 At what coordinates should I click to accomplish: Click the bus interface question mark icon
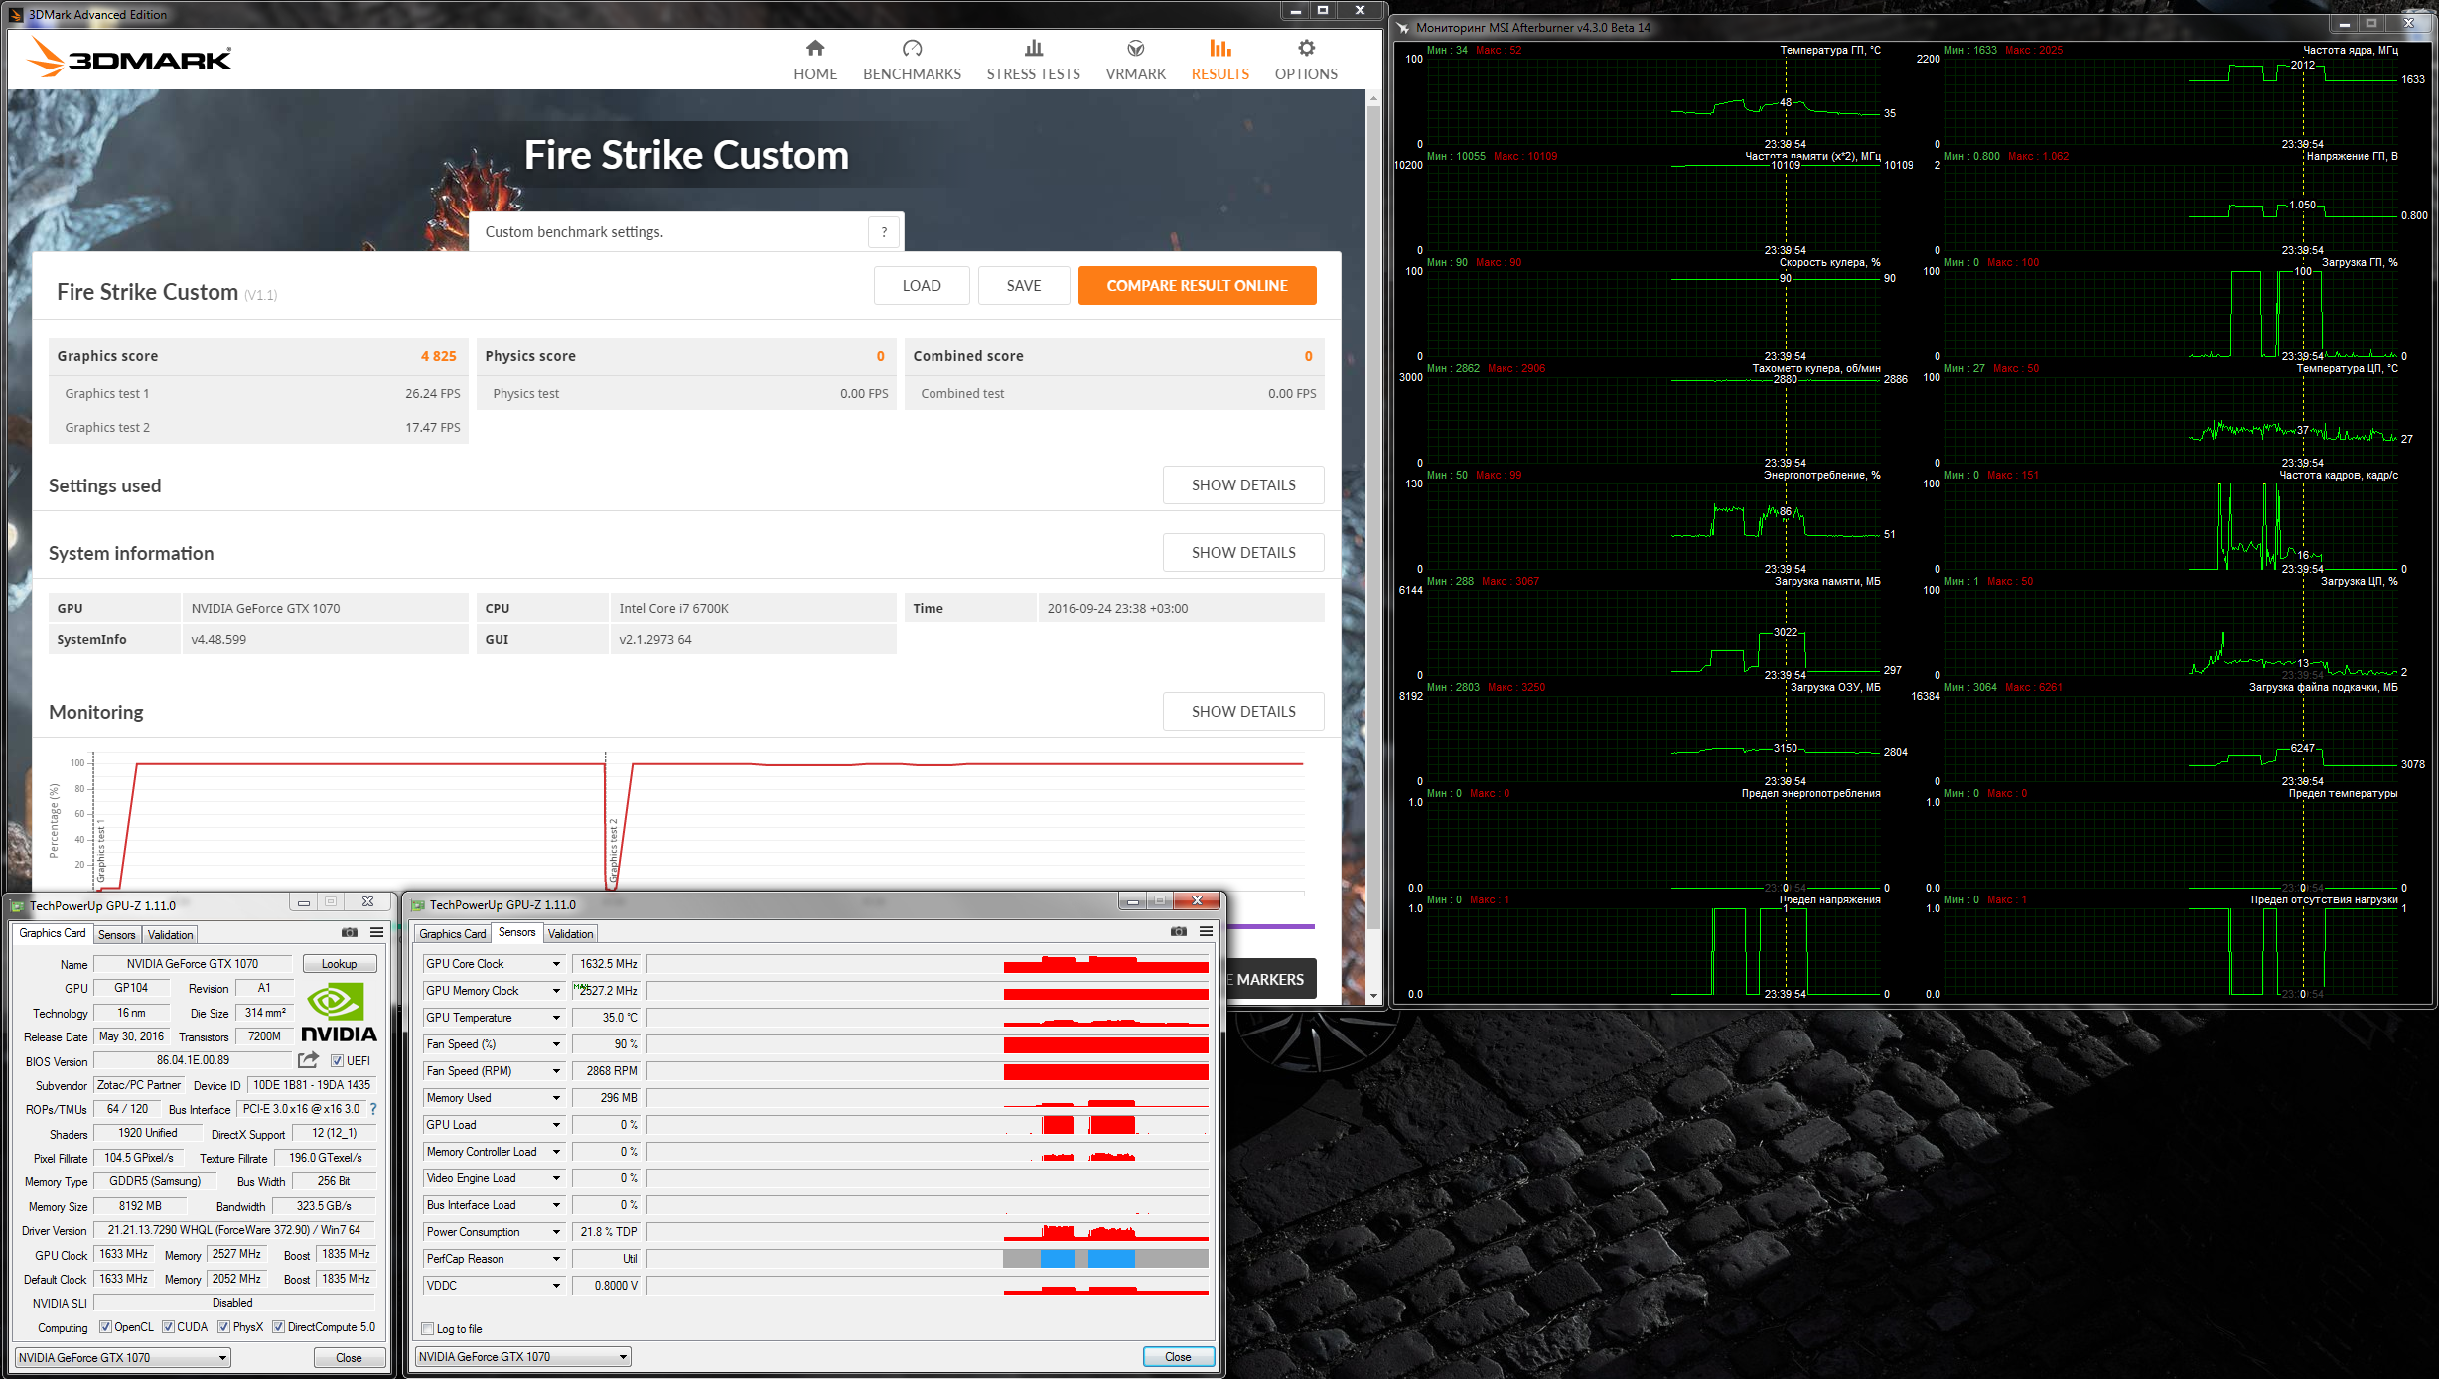[373, 1109]
